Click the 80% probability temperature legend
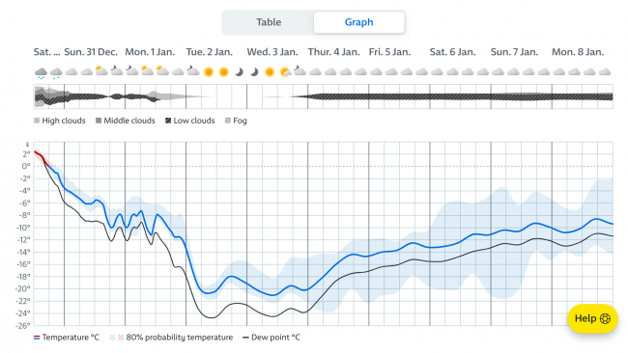 coord(171,338)
